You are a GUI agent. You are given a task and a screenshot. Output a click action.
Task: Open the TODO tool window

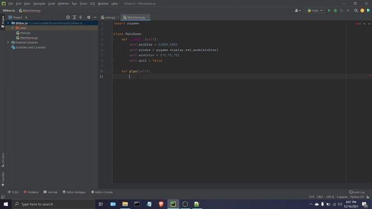coord(13,192)
